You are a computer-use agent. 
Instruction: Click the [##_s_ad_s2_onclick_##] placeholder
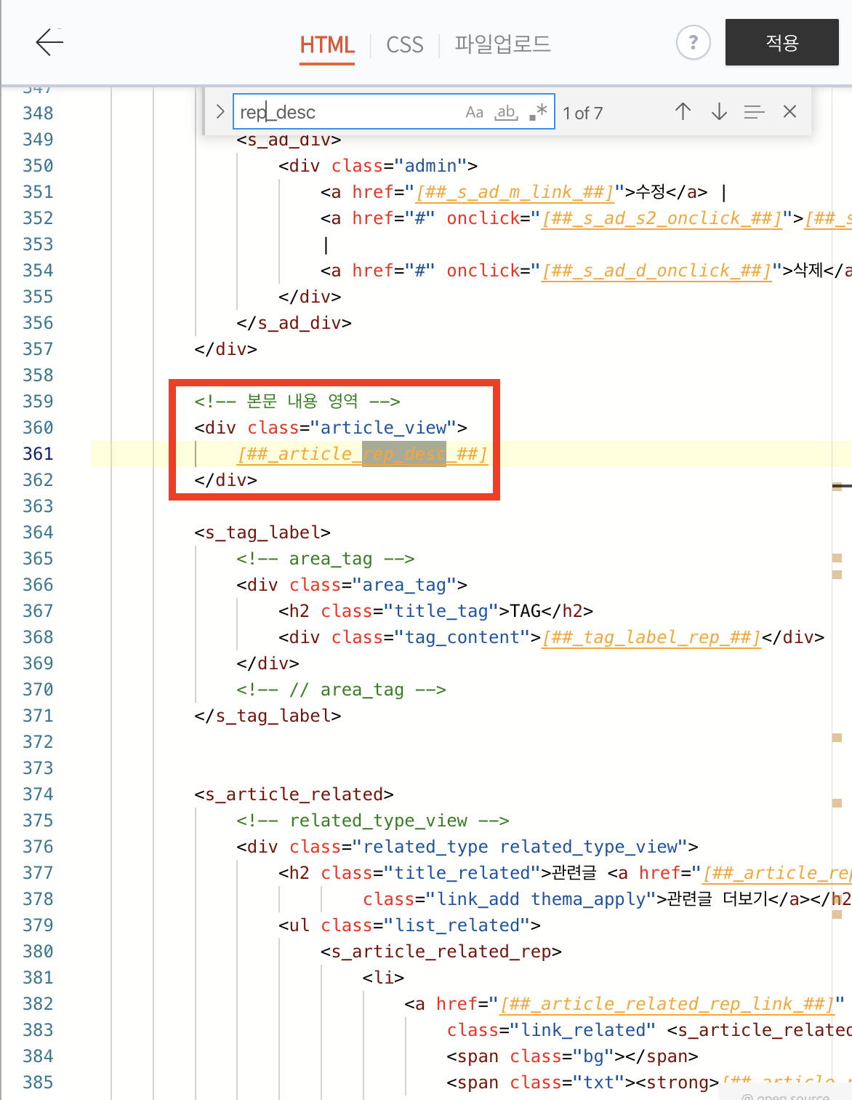tap(662, 218)
